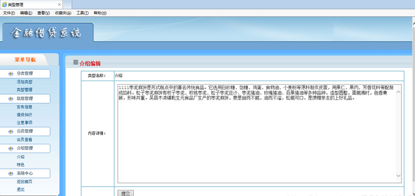The height and width of the screenshot is (196, 415).
Task: Submit the form with 提交 button
Action: (x=126, y=193)
